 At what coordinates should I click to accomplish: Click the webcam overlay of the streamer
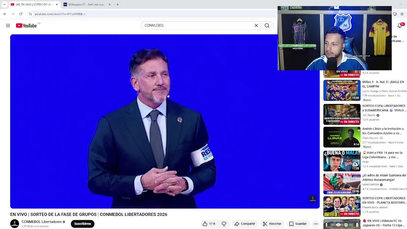point(335,38)
